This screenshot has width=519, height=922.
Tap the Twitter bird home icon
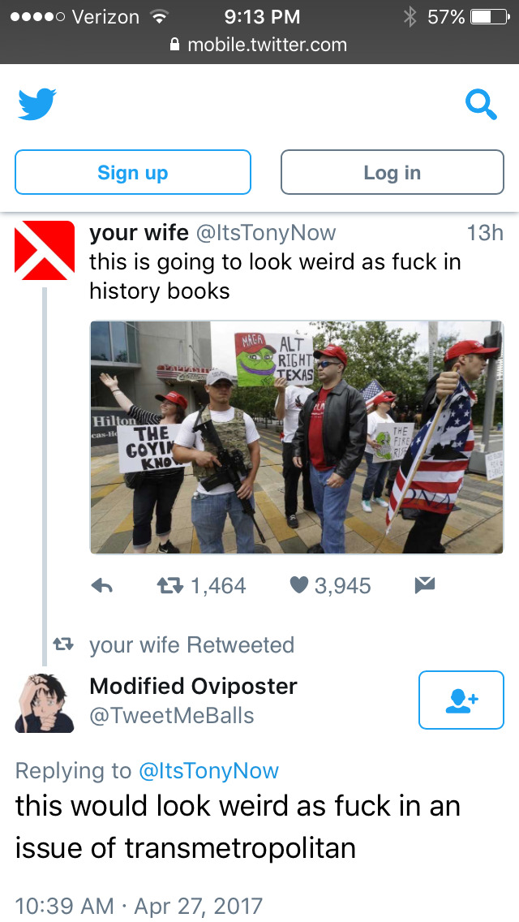[x=37, y=104]
